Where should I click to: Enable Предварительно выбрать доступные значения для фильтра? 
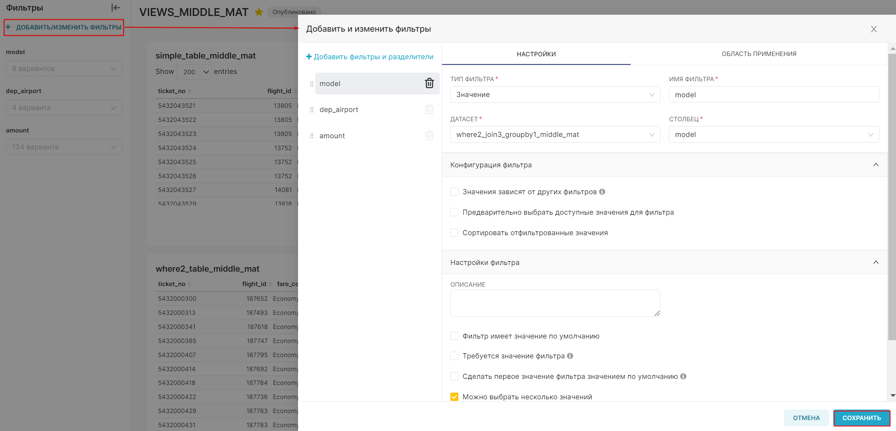point(454,212)
